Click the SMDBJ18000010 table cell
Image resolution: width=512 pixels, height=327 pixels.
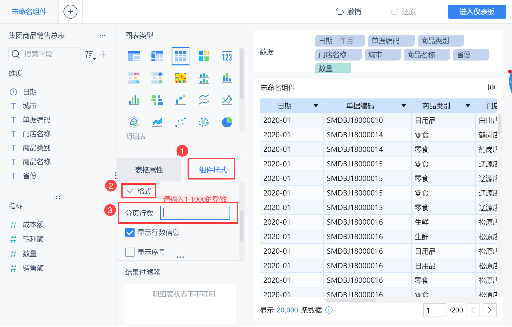pyautogui.click(x=367, y=120)
